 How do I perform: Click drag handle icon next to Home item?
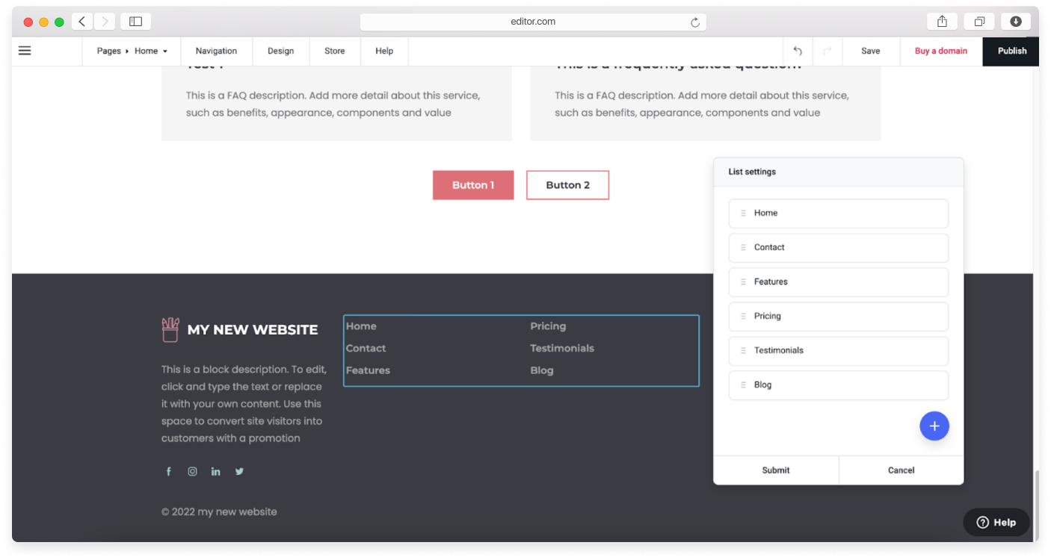pos(743,214)
